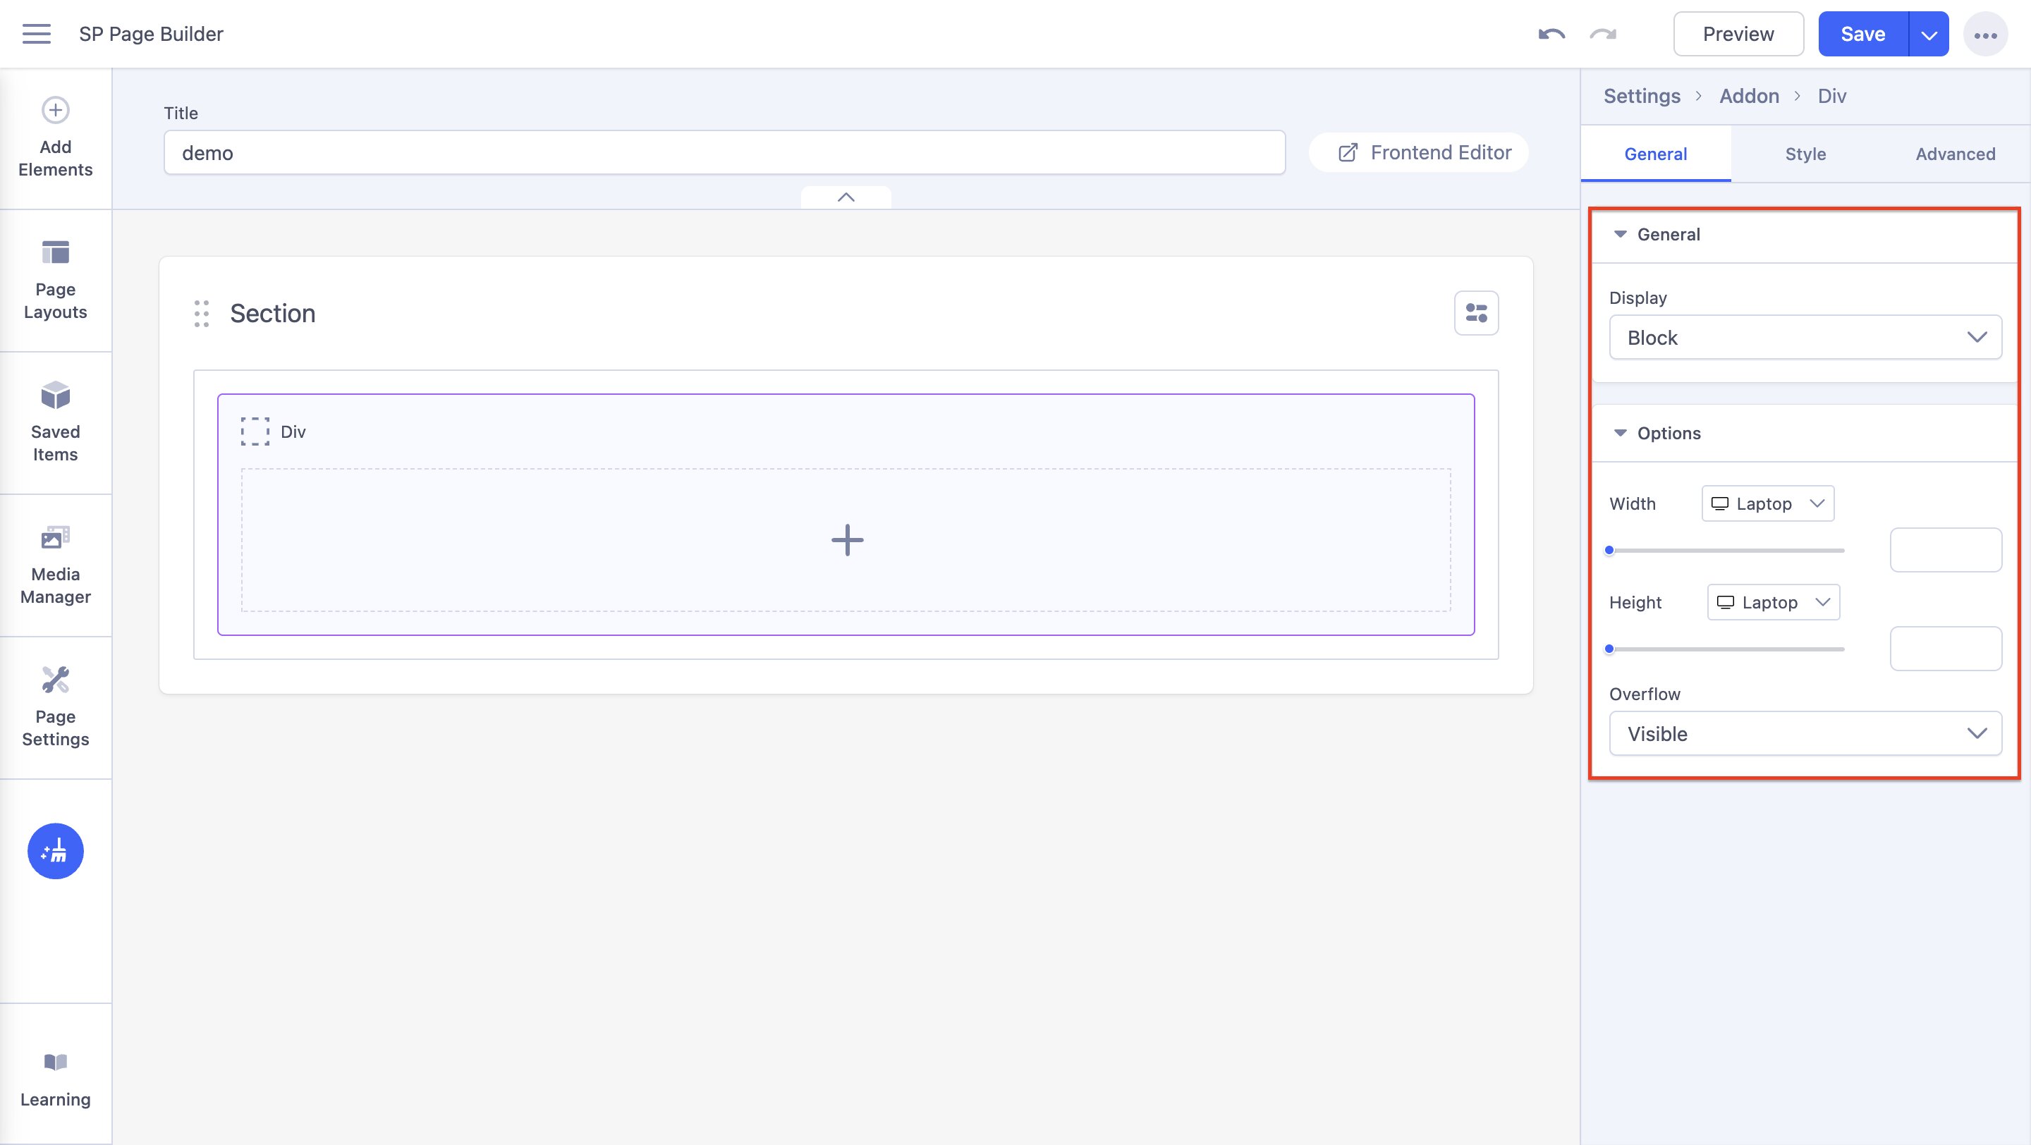The height and width of the screenshot is (1145, 2031).
Task: Open Width device Laptop dropdown
Action: (x=1768, y=503)
